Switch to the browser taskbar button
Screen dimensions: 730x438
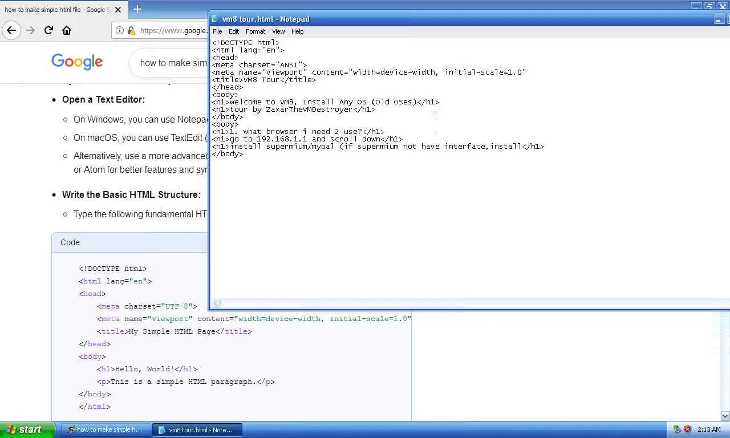(107, 429)
